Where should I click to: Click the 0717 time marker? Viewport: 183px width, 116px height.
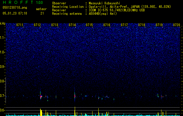124,25
